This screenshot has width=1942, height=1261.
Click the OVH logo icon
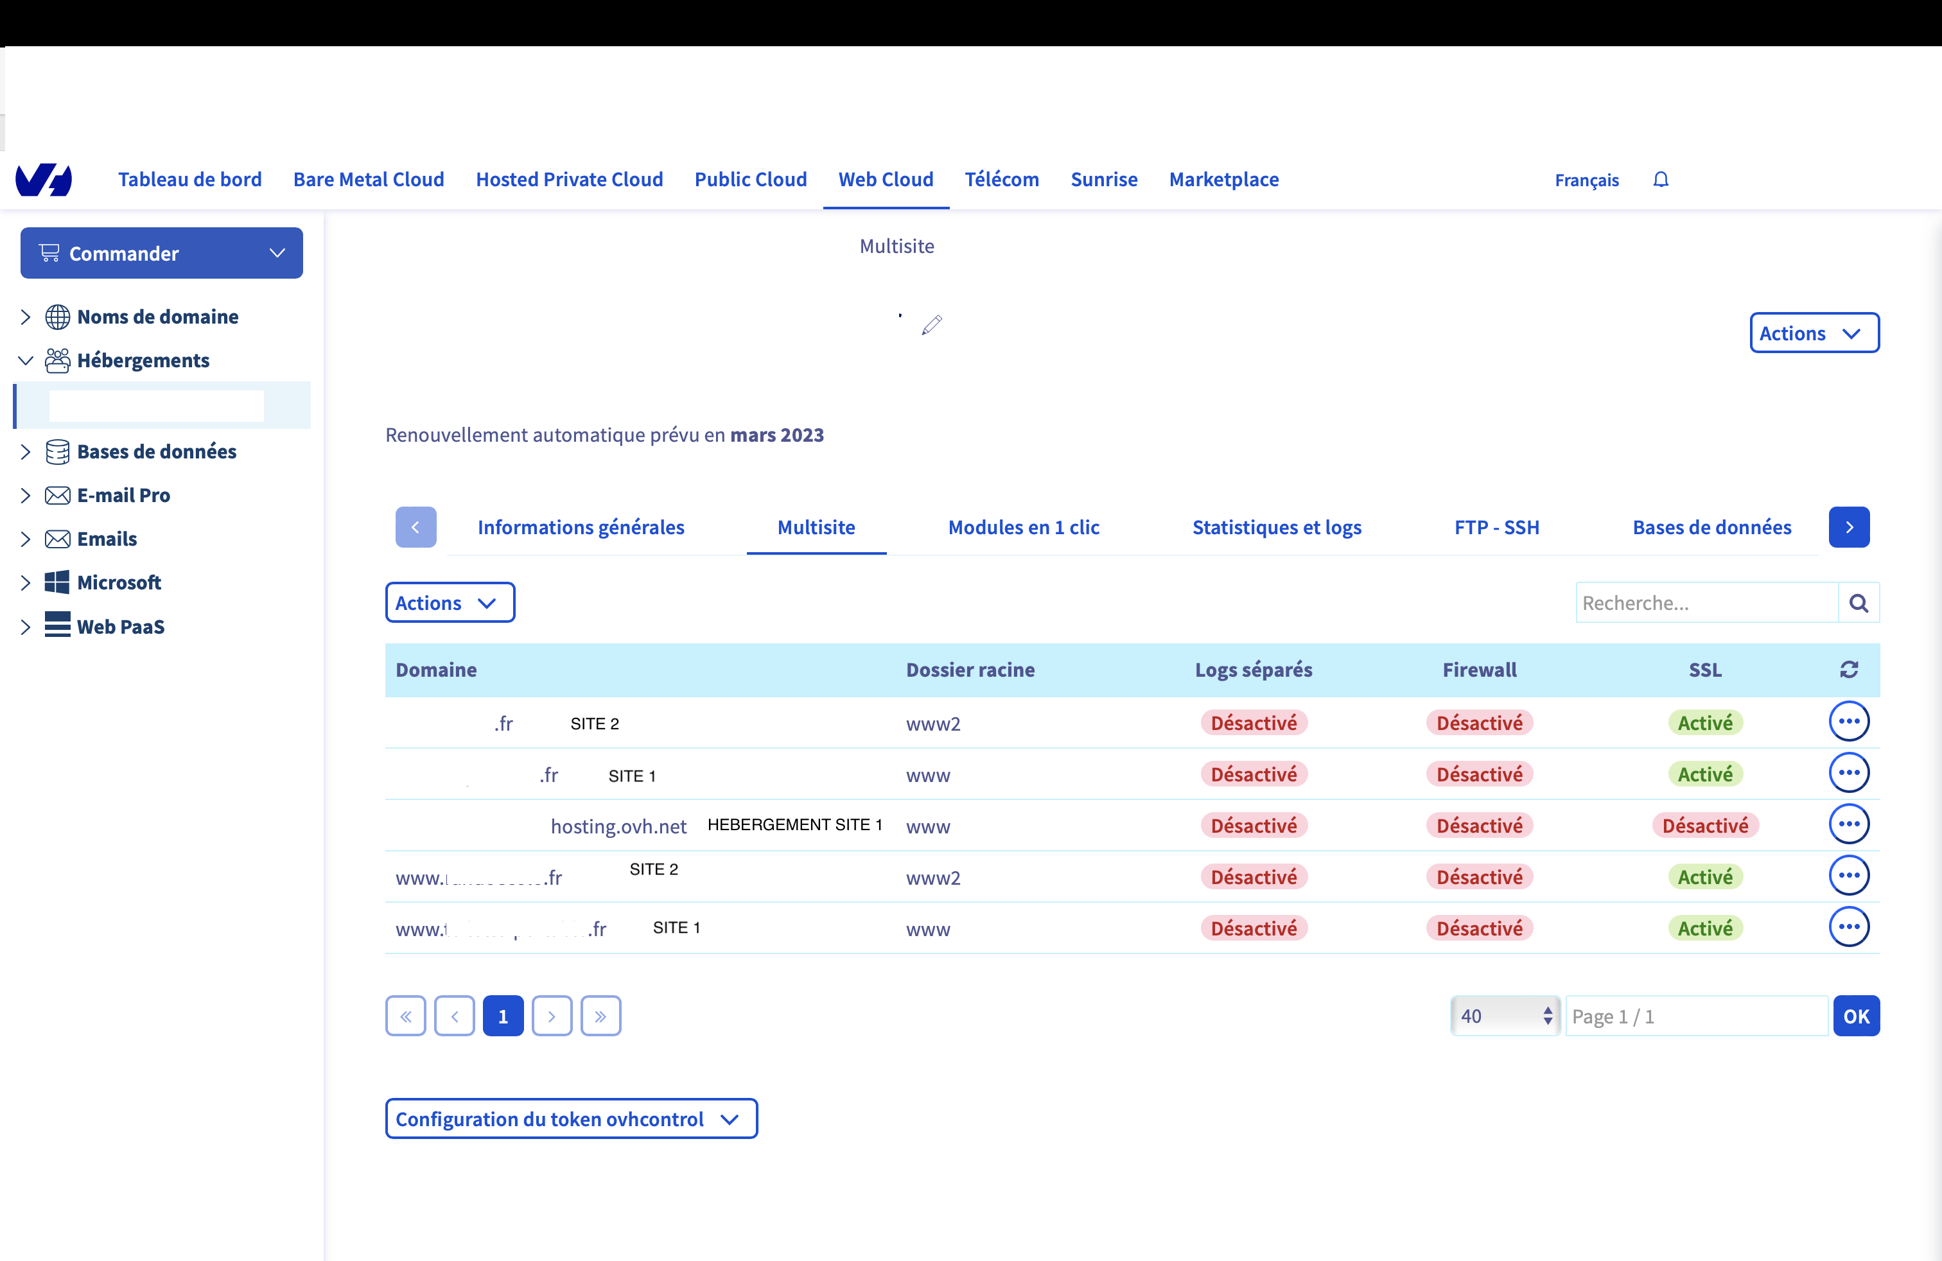pyautogui.click(x=44, y=179)
